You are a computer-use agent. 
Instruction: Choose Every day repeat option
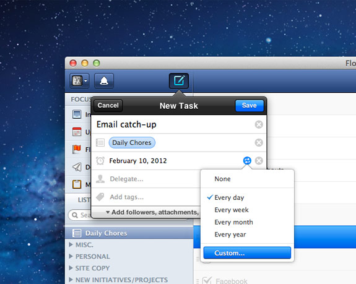click(247, 197)
